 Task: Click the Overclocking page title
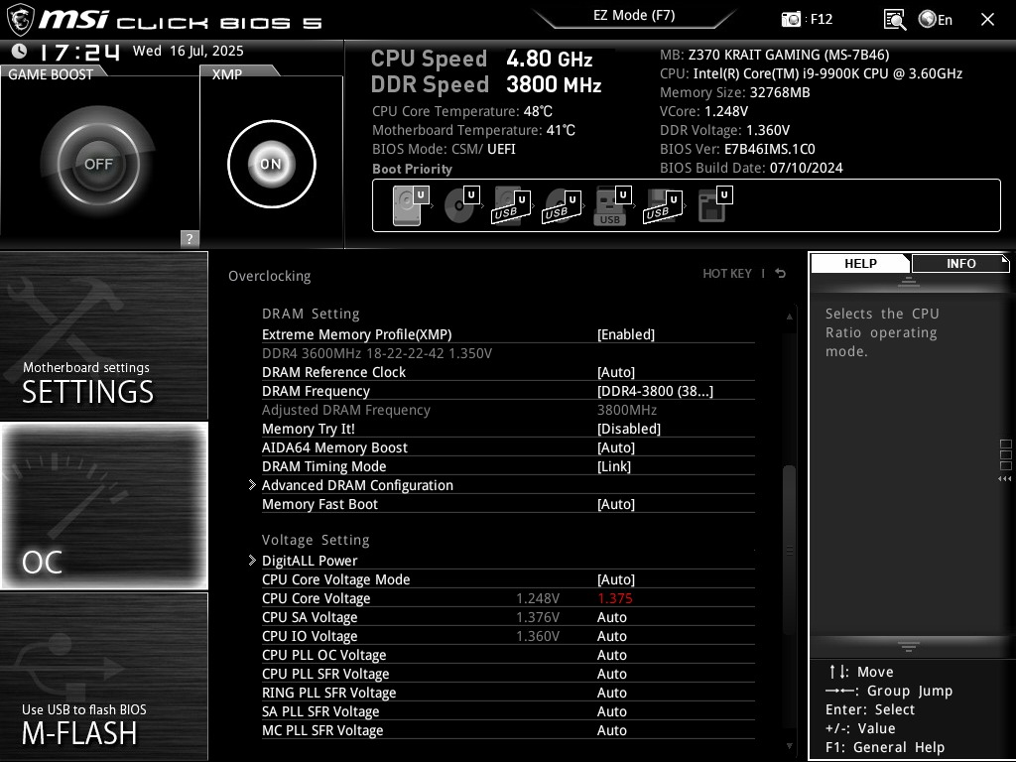[x=269, y=276]
